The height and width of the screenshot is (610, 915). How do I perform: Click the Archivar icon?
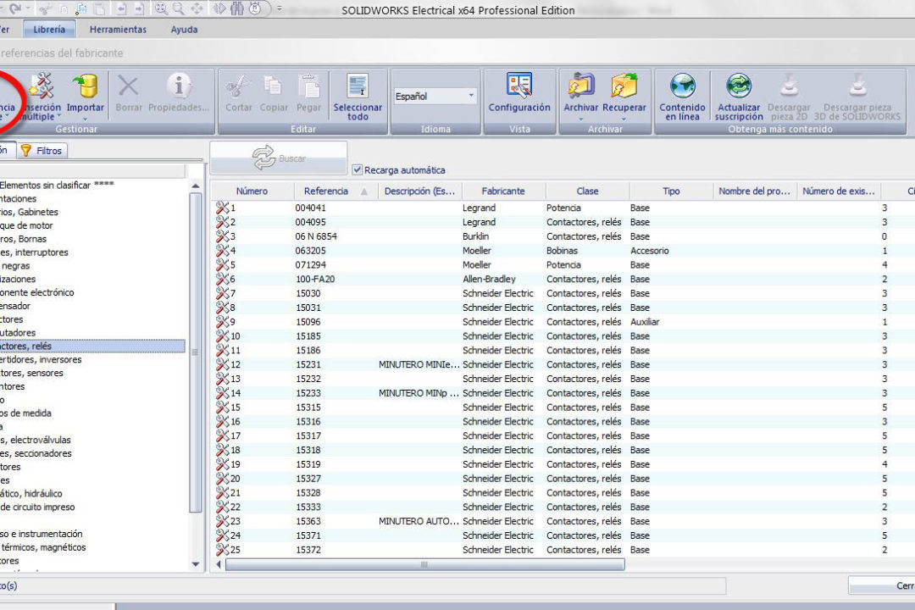580,86
